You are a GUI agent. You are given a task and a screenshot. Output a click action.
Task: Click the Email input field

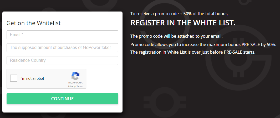(x=62, y=35)
